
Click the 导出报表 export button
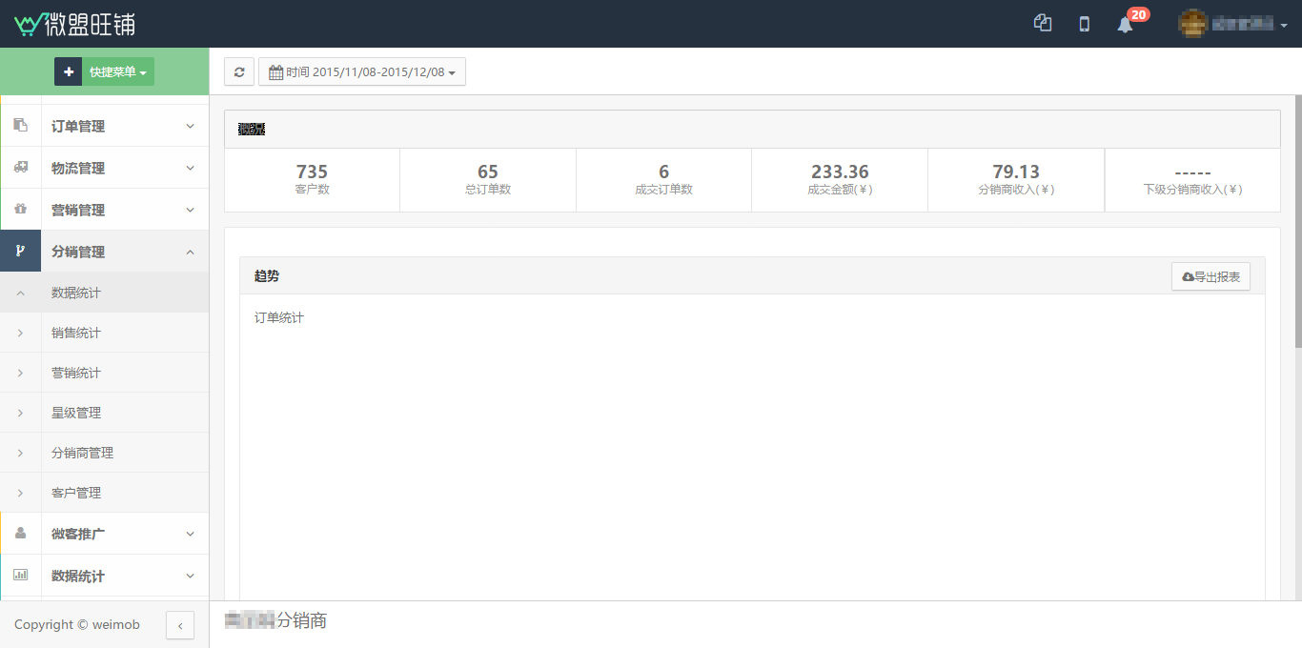pos(1210,276)
